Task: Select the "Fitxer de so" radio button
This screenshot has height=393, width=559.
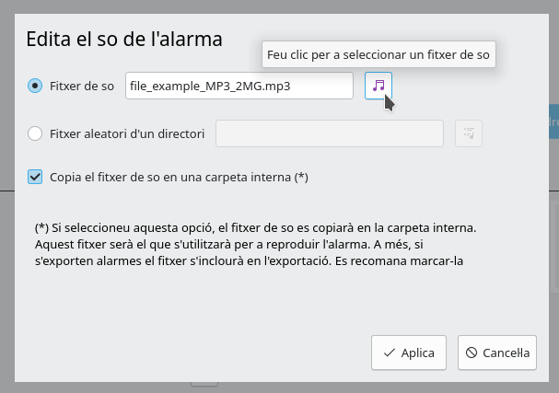Action: coord(35,86)
